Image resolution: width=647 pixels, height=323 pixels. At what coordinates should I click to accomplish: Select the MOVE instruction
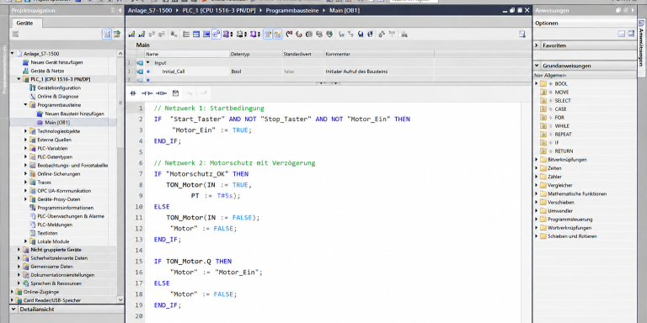click(562, 93)
